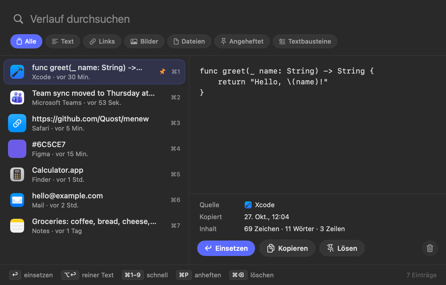Click the 69 Zeichen content info

pyautogui.click(x=294, y=229)
